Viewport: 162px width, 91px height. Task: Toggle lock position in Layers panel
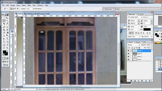pos(137,48)
